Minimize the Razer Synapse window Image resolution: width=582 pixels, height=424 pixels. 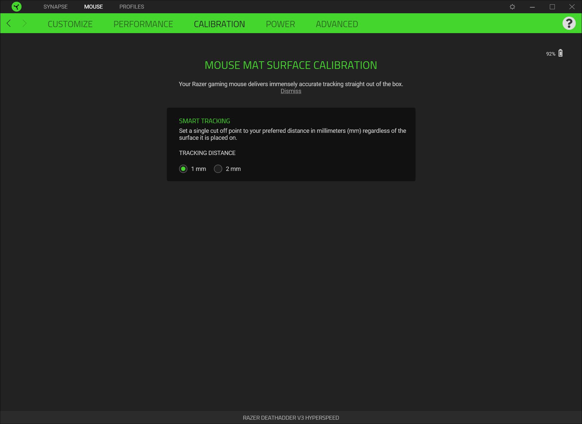532,7
